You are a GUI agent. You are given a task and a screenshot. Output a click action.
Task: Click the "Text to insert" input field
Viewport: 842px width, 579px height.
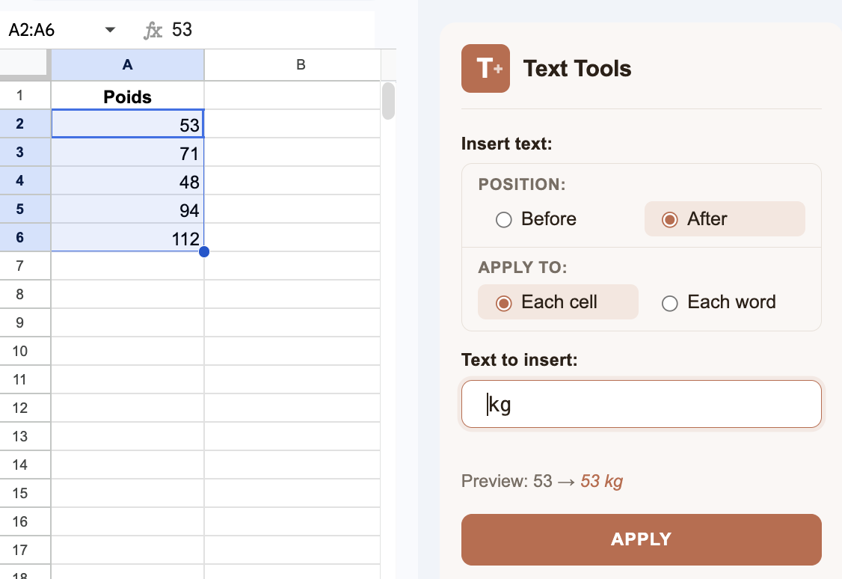[x=641, y=403]
